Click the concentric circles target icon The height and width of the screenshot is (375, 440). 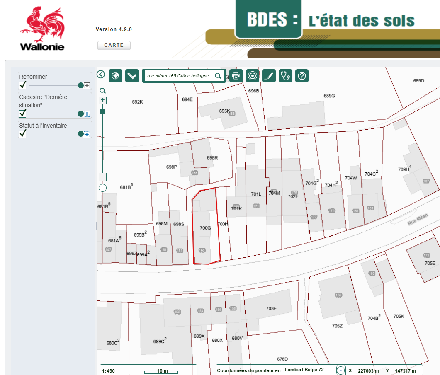(252, 76)
